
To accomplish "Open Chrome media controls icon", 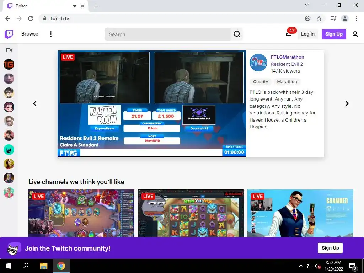I will 333,18.
